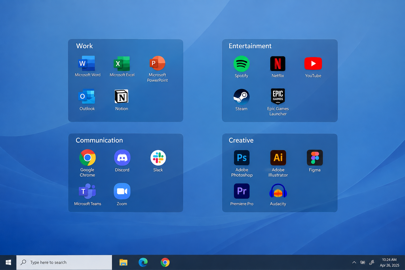Open the Adobe Photoshop icon
Image resolution: width=405 pixels, height=270 pixels.
pyautogui.click(x=242, y=158)
